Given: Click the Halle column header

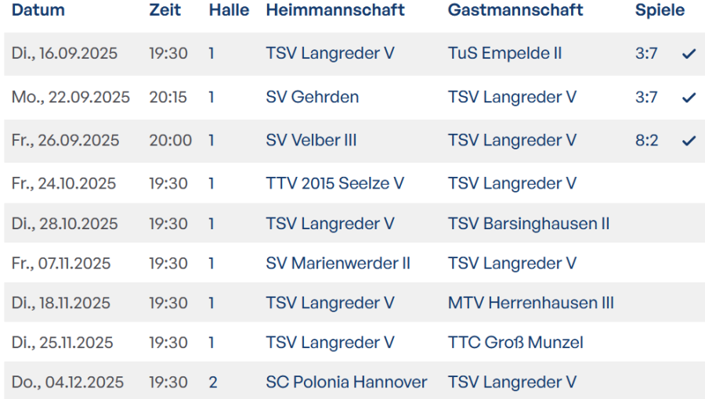Looking at the screenshot, I should coord(229,11).
